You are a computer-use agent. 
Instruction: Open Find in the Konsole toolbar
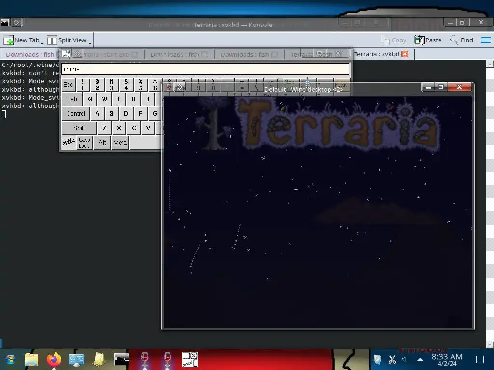(x=462, y=40)
